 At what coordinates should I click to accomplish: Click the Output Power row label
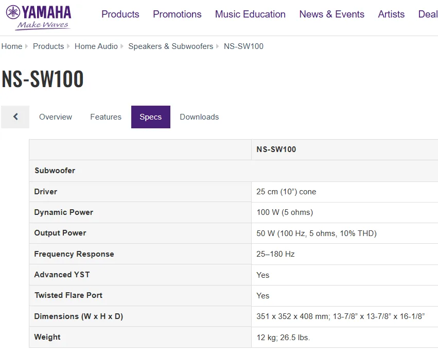[x=60, y=233]
